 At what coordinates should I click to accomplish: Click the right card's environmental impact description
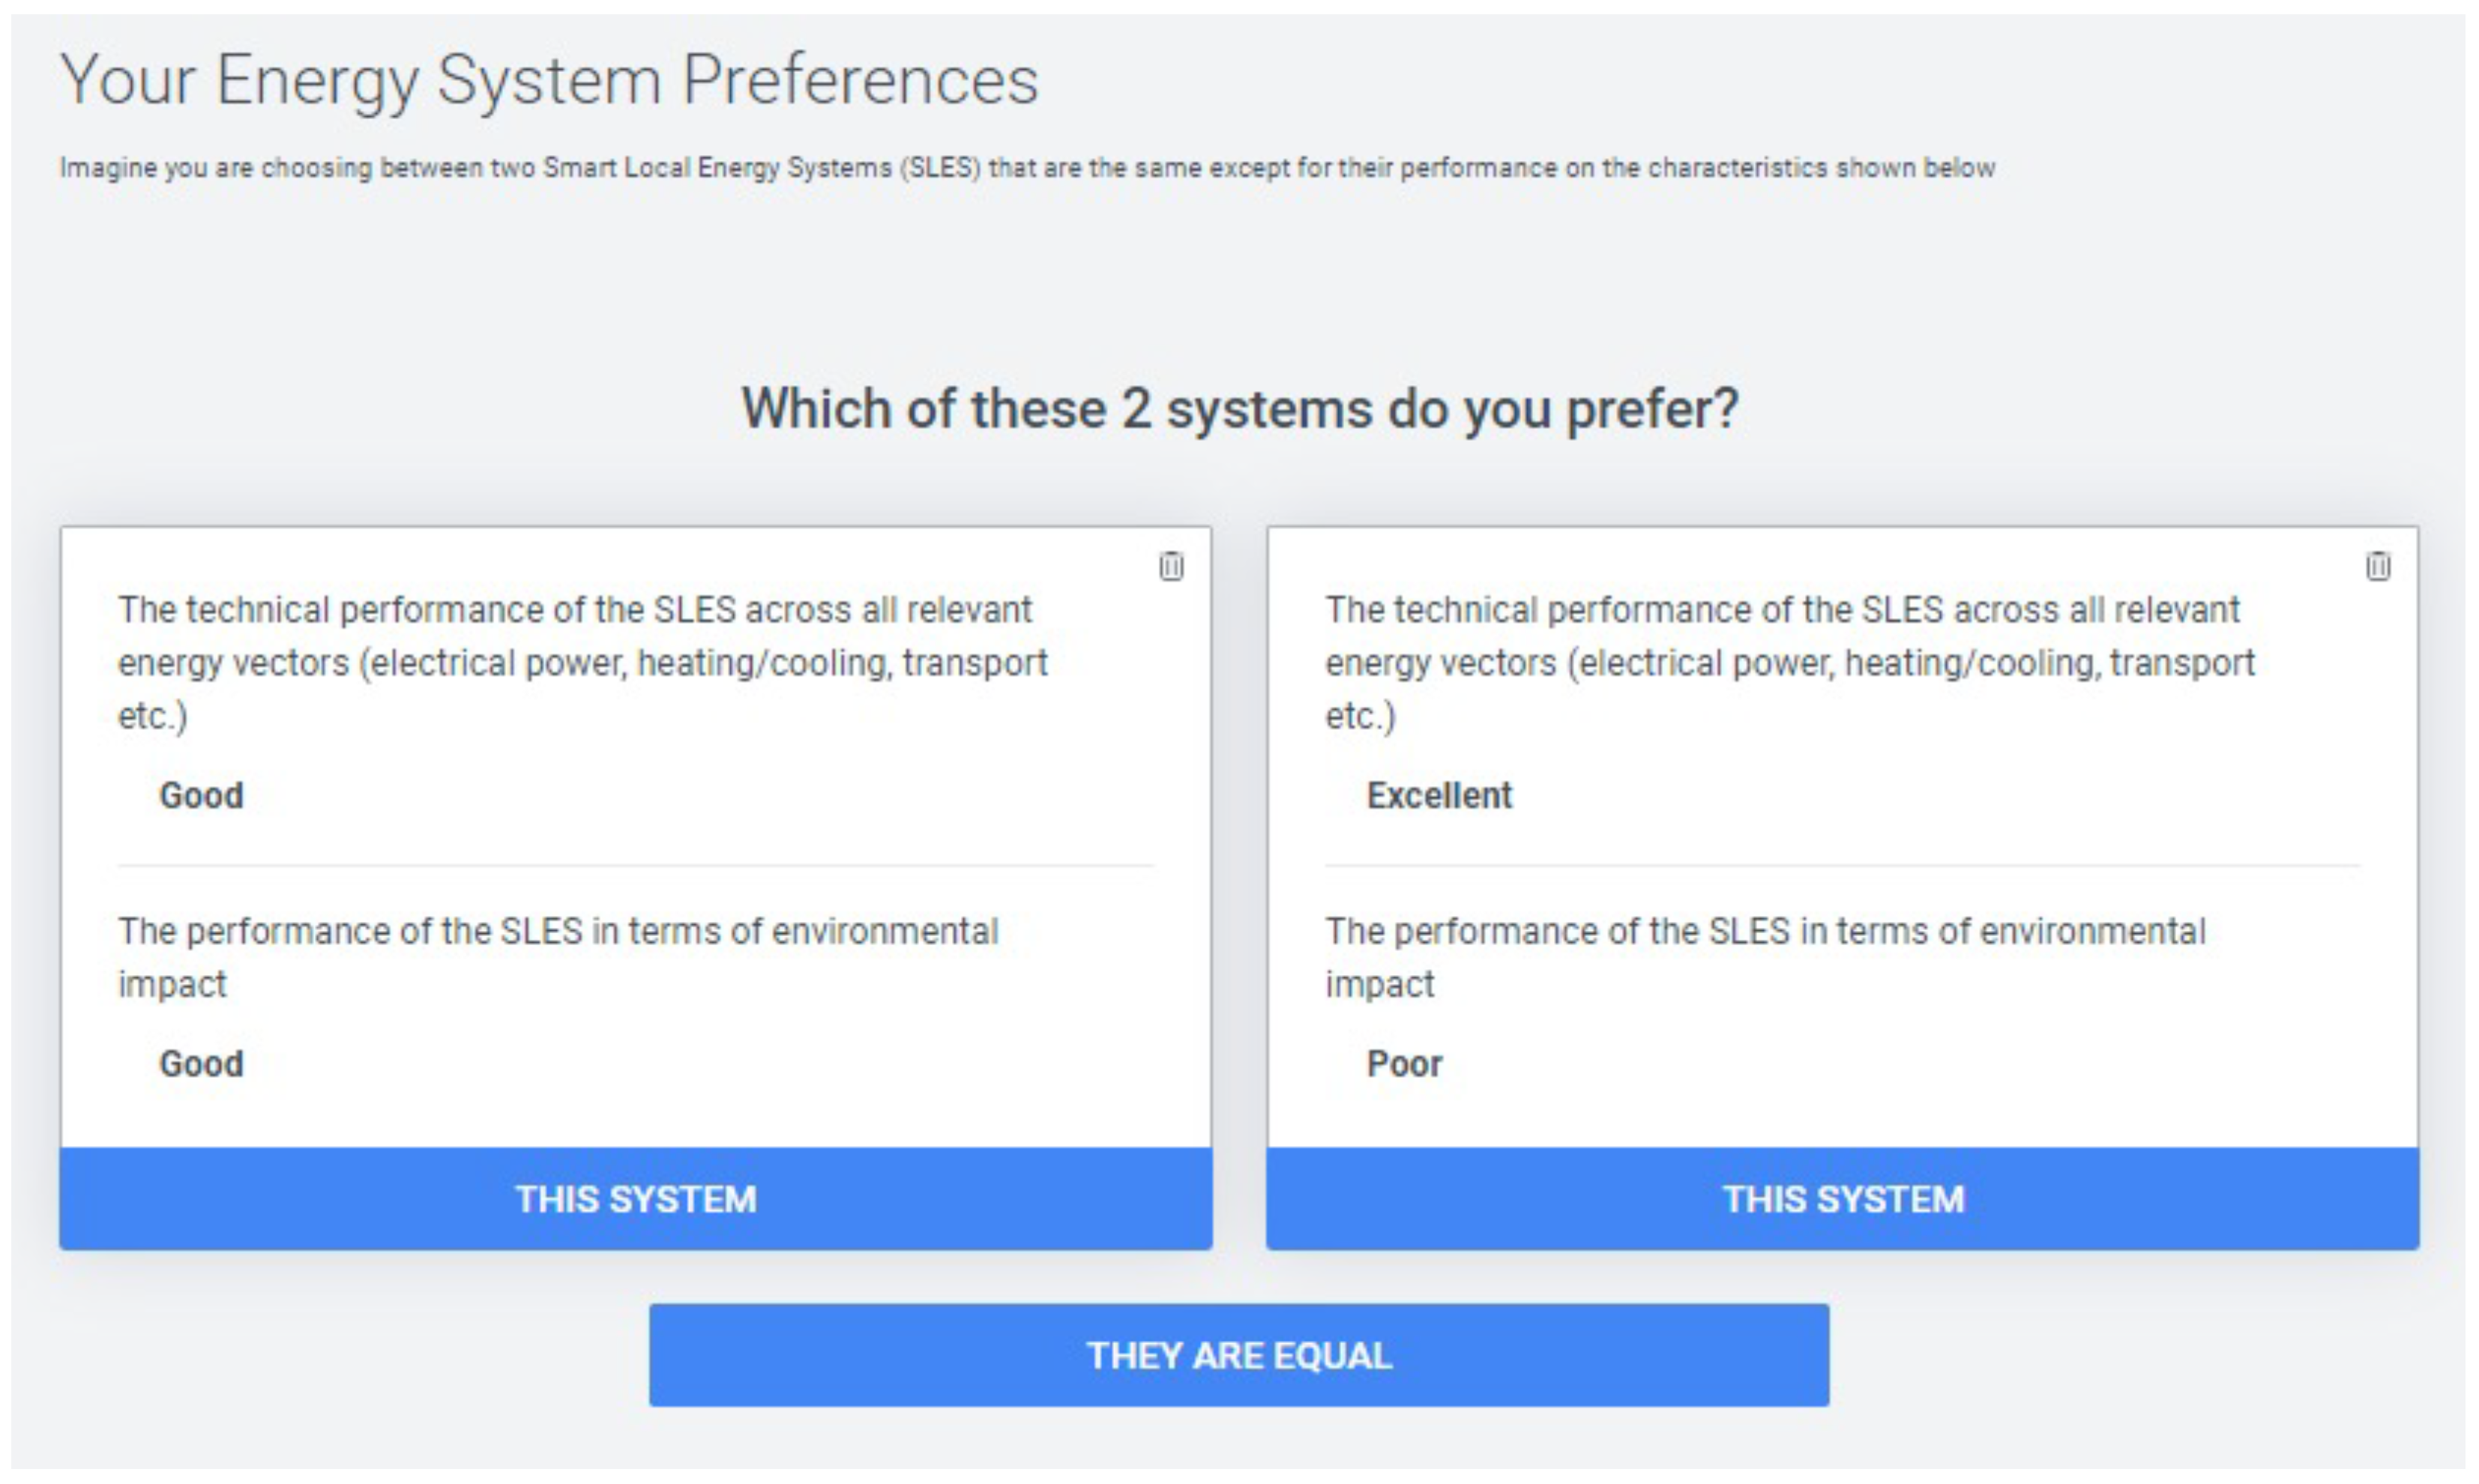1765,957
